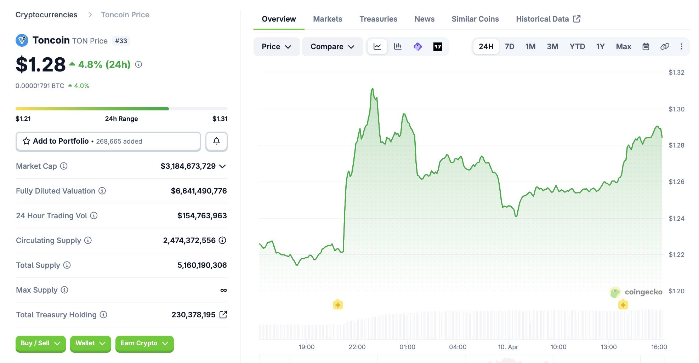This screenshot has width=699, height=363.
Task: Switch to candlestick chart icon
Action: pyautogui.click(x=398, y=47)
